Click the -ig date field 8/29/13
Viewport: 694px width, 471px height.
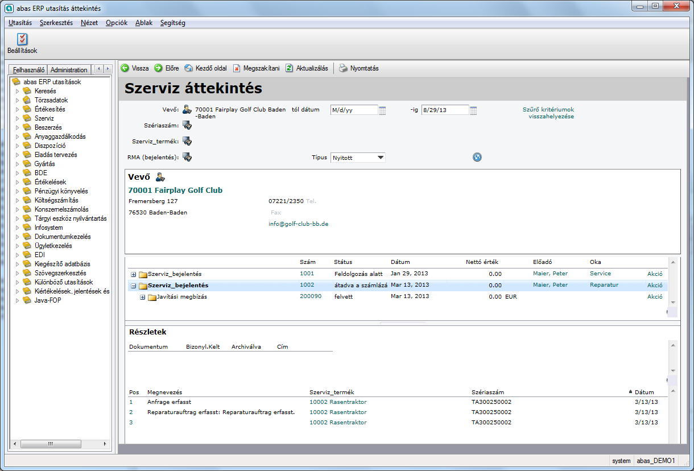click(445, 110)
